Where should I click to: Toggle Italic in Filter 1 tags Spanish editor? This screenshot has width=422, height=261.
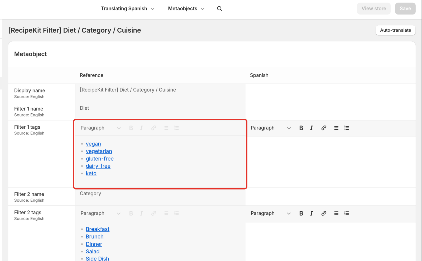click(311, 128)
